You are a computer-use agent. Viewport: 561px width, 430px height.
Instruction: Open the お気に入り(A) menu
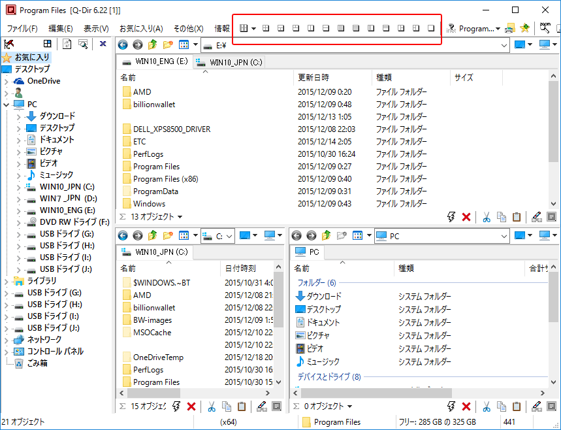(x=141, y=28)
